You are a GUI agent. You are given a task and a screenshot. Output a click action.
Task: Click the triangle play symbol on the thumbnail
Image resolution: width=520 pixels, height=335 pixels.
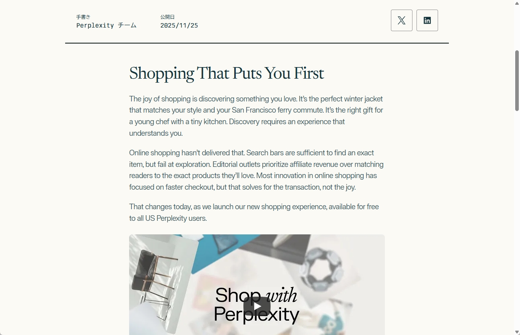coord(257,306)
